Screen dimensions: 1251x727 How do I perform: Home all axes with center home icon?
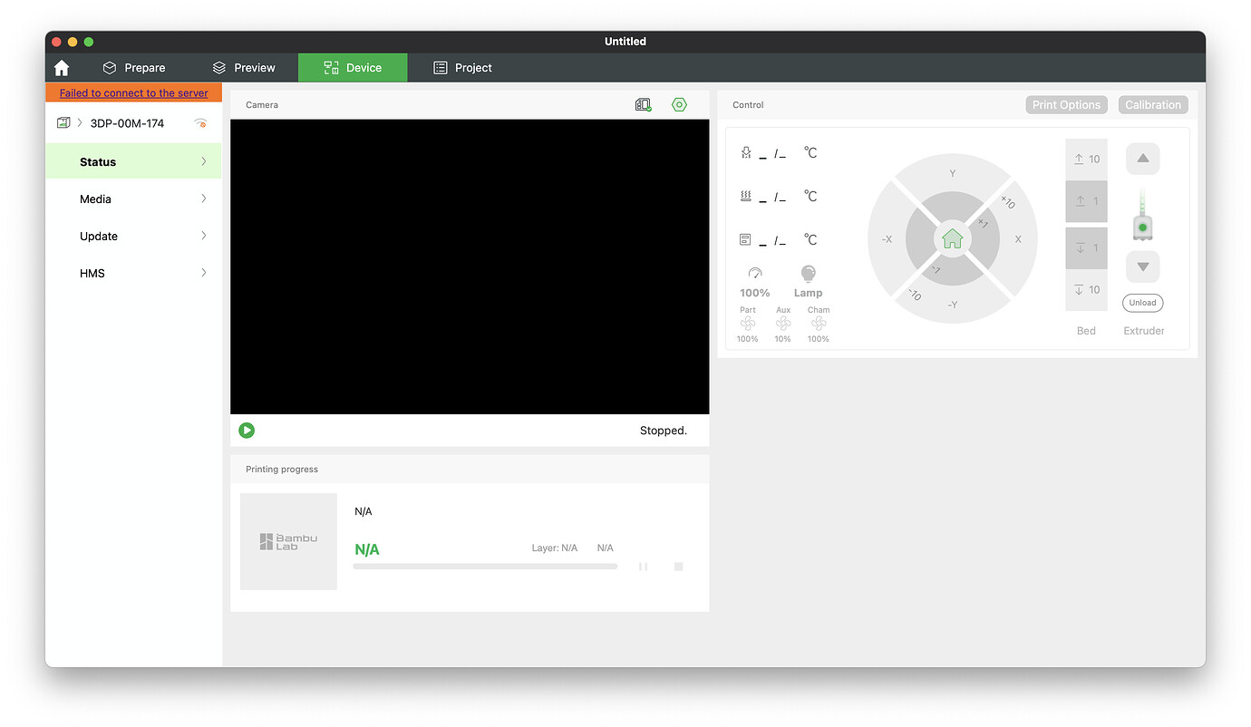click(952, 238)
